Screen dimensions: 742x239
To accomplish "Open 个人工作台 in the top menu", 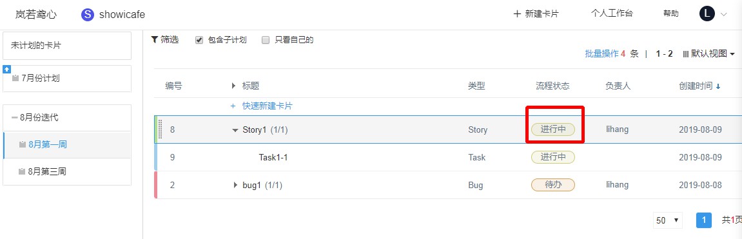I will (x=611, y=14).
